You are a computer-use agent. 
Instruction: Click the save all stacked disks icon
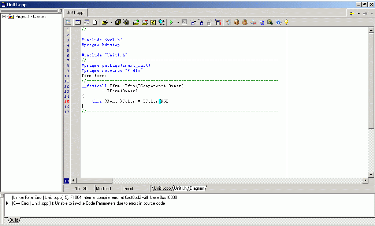pyautogui.click(x=118, y=22)
